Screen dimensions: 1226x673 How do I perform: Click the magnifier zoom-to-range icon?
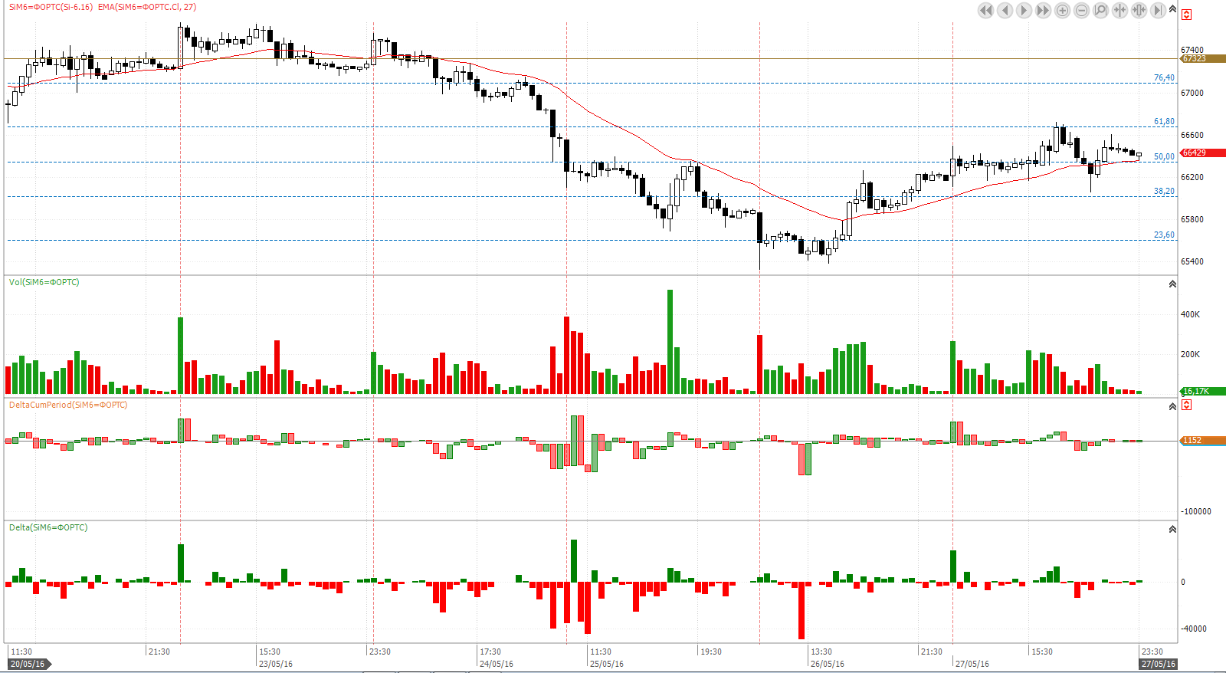coord(1100,10)
